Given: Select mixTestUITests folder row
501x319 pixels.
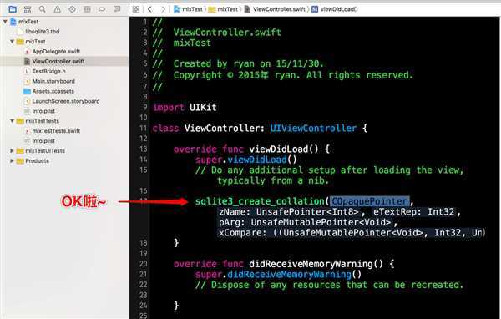Looking at the screenshot, I should [x=64, y=150].
